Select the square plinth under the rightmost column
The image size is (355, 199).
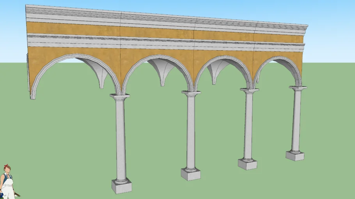(x=295, y=156)
